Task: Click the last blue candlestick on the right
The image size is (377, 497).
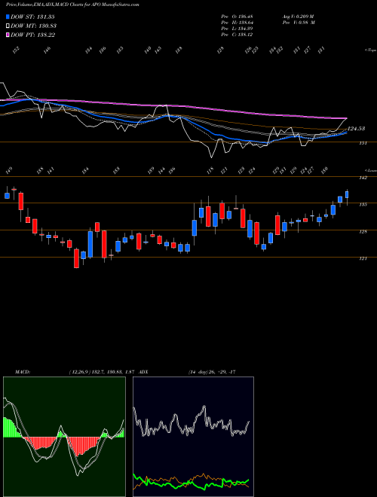Action: (347, 194)
